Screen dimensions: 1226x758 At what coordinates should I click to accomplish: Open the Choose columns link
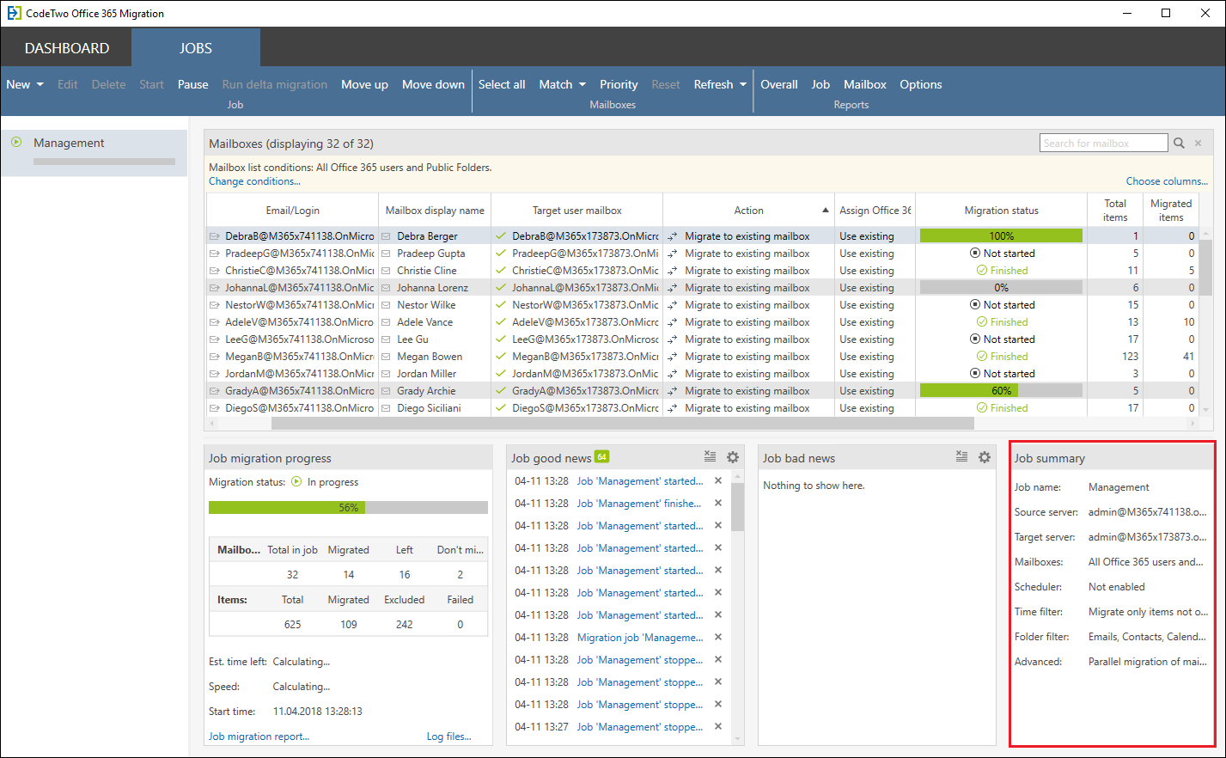[1167, 181]
